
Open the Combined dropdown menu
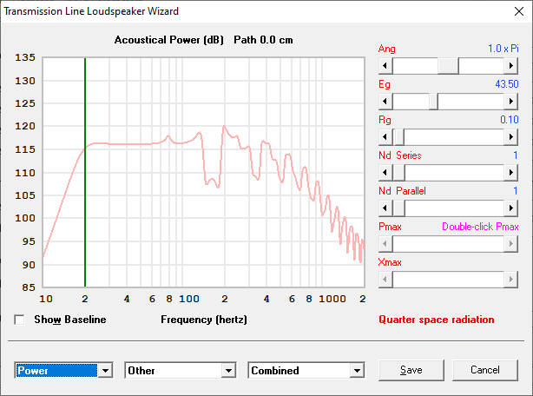coord(357,371)
